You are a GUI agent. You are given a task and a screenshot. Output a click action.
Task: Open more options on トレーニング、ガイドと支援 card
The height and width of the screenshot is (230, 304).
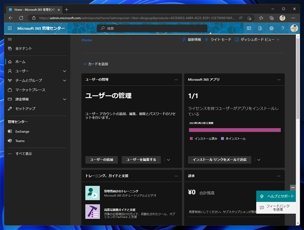(176, 176)
